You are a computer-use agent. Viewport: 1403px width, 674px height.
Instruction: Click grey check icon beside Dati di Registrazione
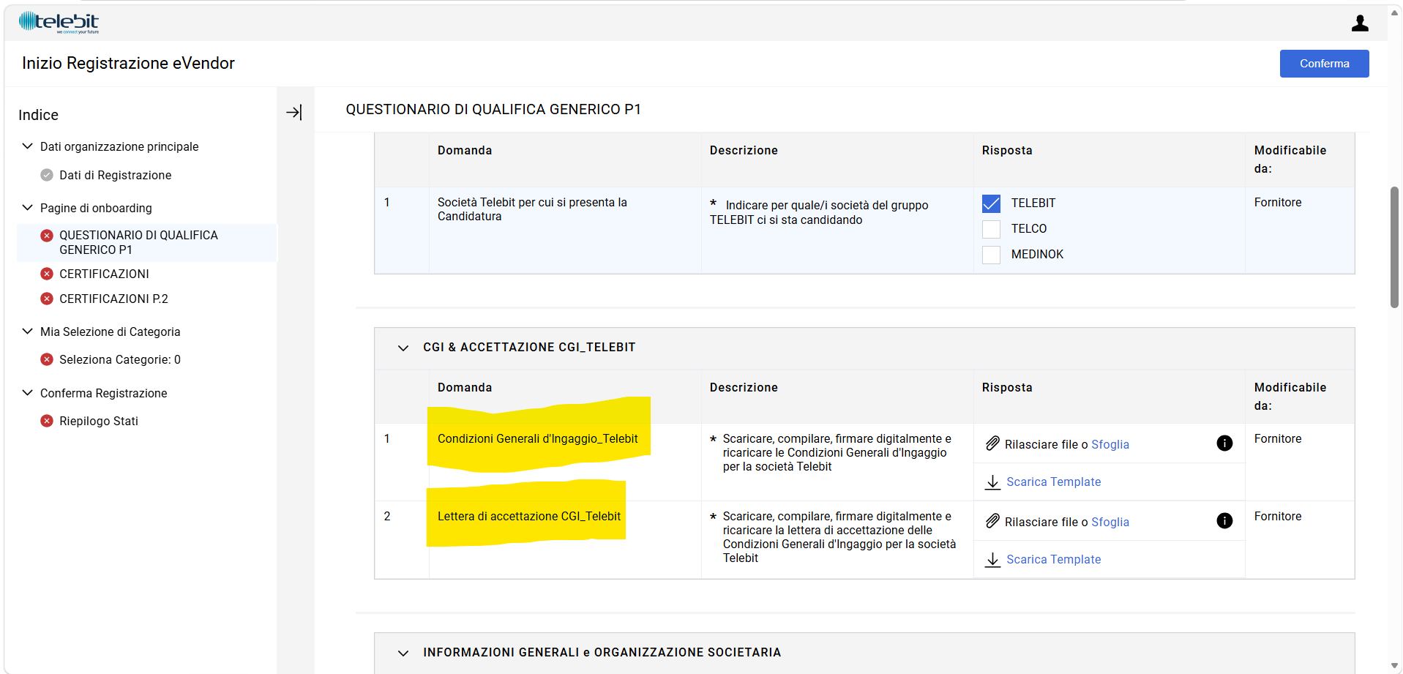coord(47,175)
